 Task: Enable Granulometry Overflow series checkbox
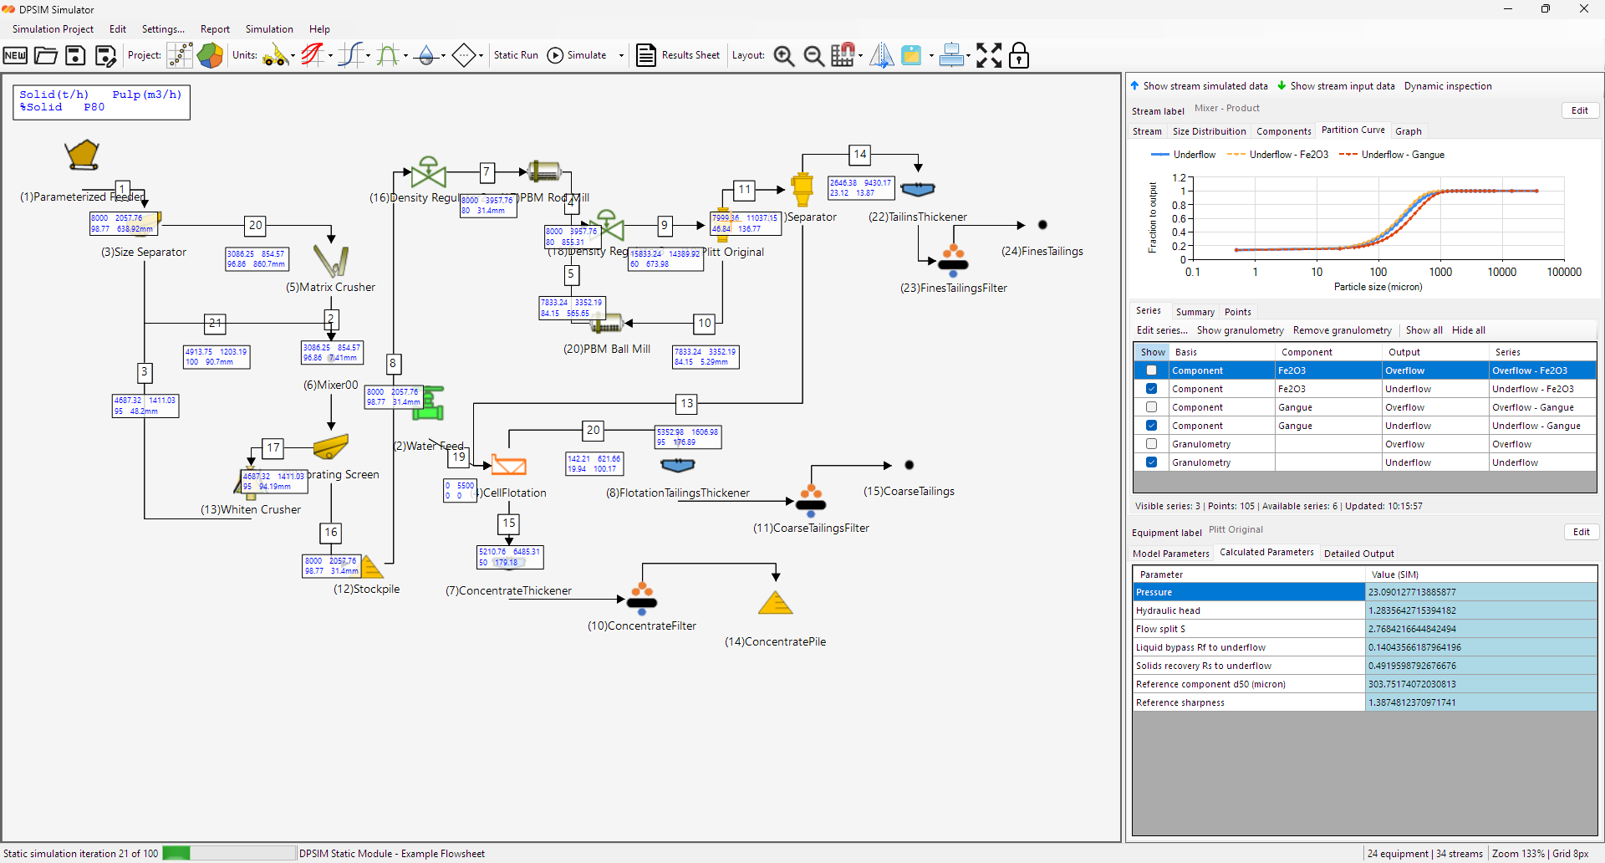tap(1151, 444)
